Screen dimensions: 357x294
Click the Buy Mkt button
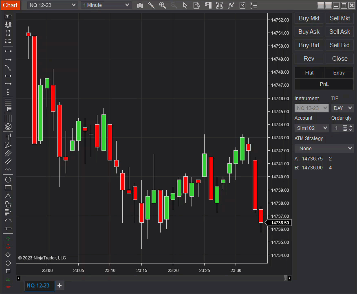pyautogui.click(x=309, y=18)
